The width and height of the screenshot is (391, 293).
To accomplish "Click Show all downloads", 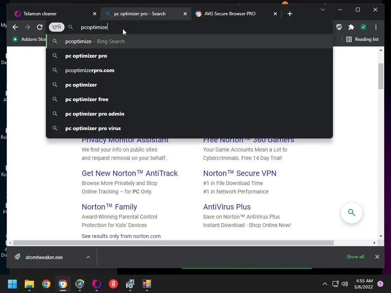I will (355, 257).
